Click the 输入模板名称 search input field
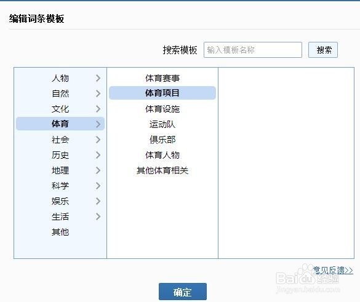360x302 pixels. pos(252,50)
